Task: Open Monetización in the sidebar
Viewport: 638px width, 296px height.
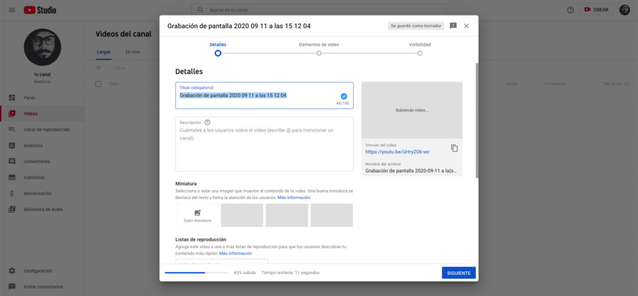Action: (37, 193)
